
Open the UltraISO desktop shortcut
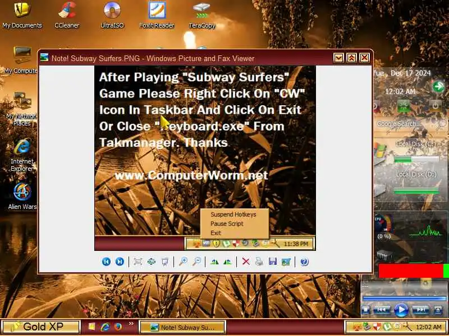point(112,15)
